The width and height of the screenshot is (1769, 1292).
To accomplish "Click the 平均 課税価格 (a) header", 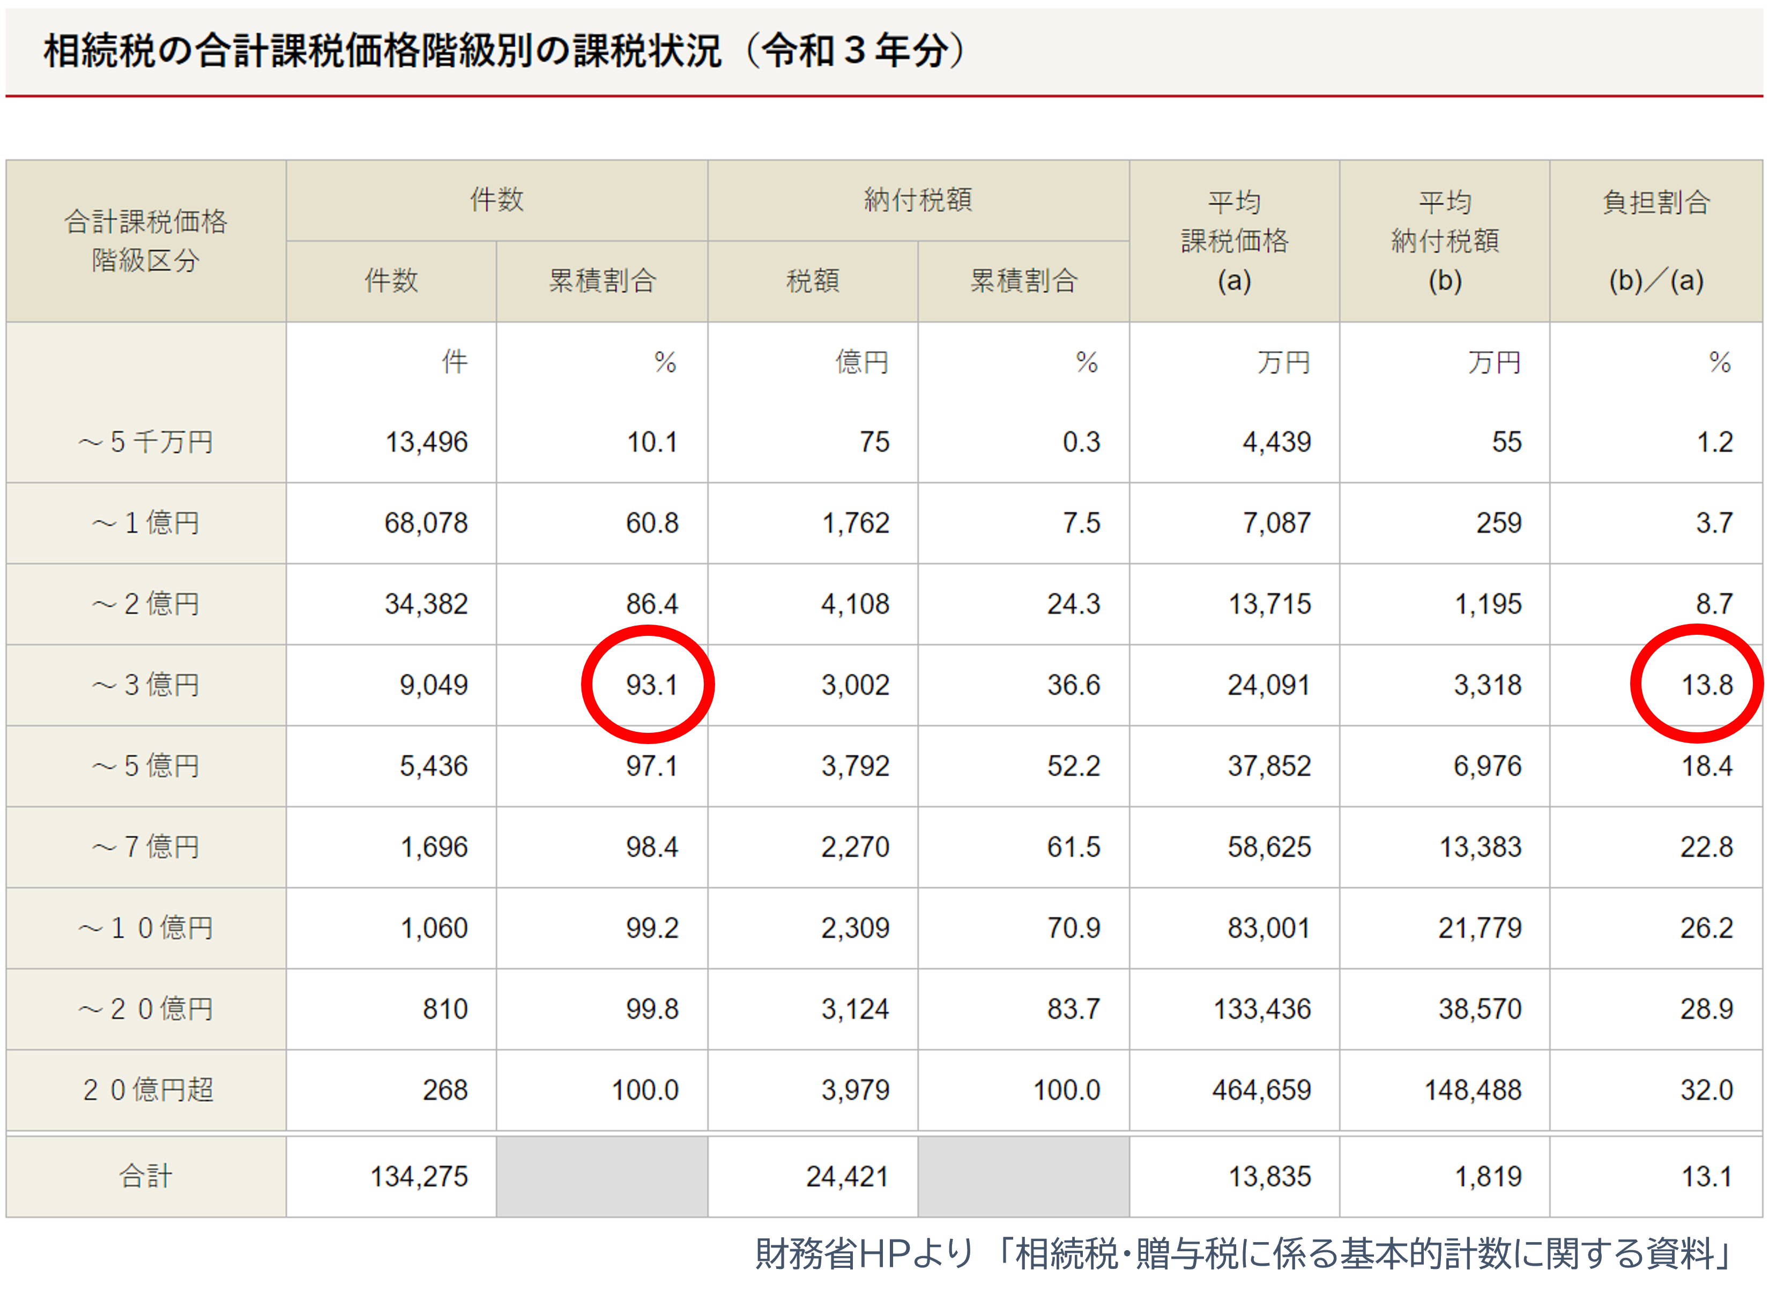I will point(1234,241).
